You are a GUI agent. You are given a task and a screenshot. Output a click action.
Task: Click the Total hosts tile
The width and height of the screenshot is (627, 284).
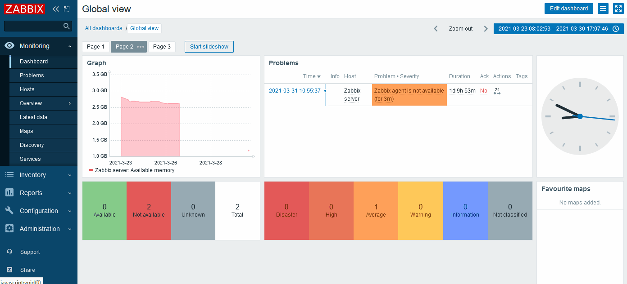pos(237,211)
